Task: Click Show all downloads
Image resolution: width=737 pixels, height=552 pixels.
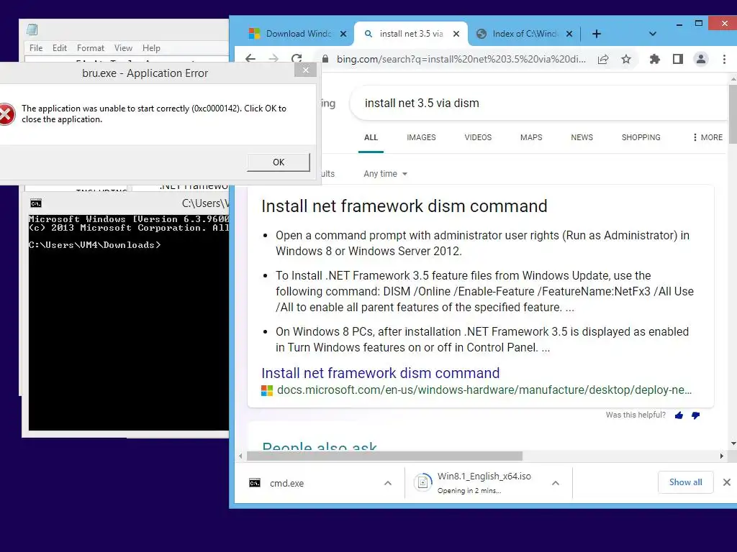Action: 685,482
